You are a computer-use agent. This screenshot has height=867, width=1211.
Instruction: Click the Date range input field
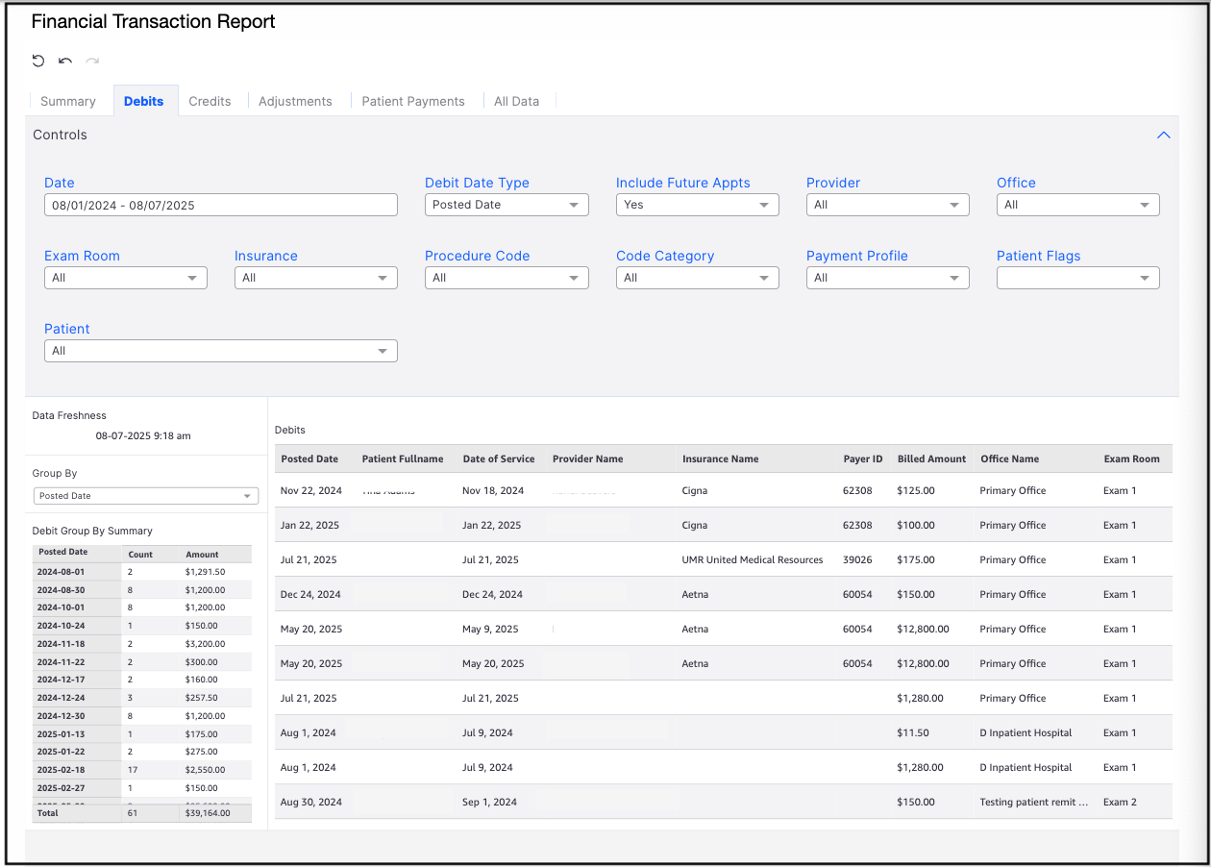(220, 205)
